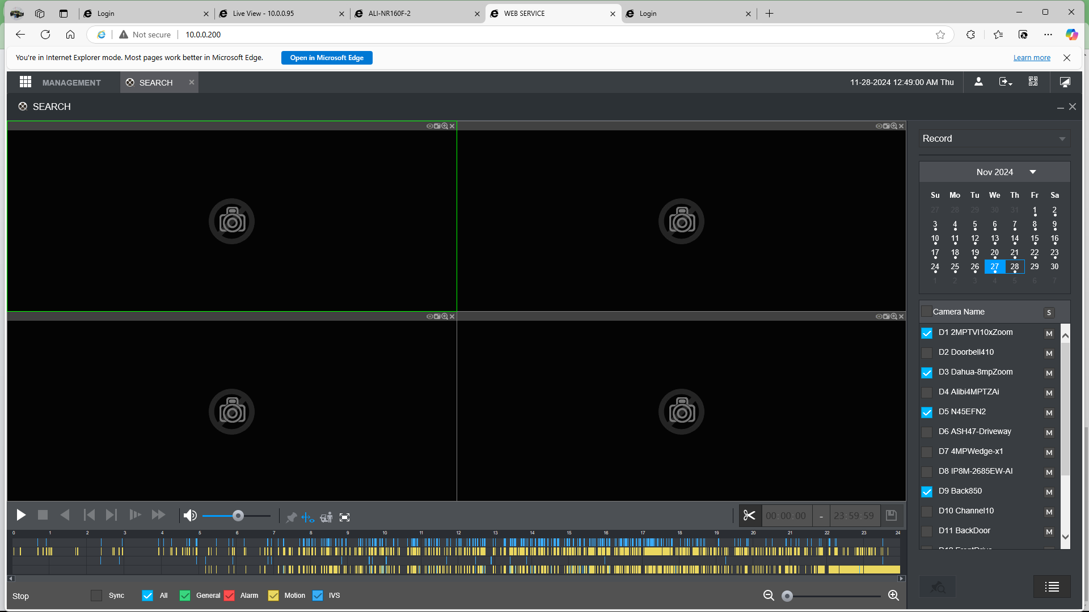The image size is (1089, 612).
Task: Click the reverse play button
Action: pos(65,516)
